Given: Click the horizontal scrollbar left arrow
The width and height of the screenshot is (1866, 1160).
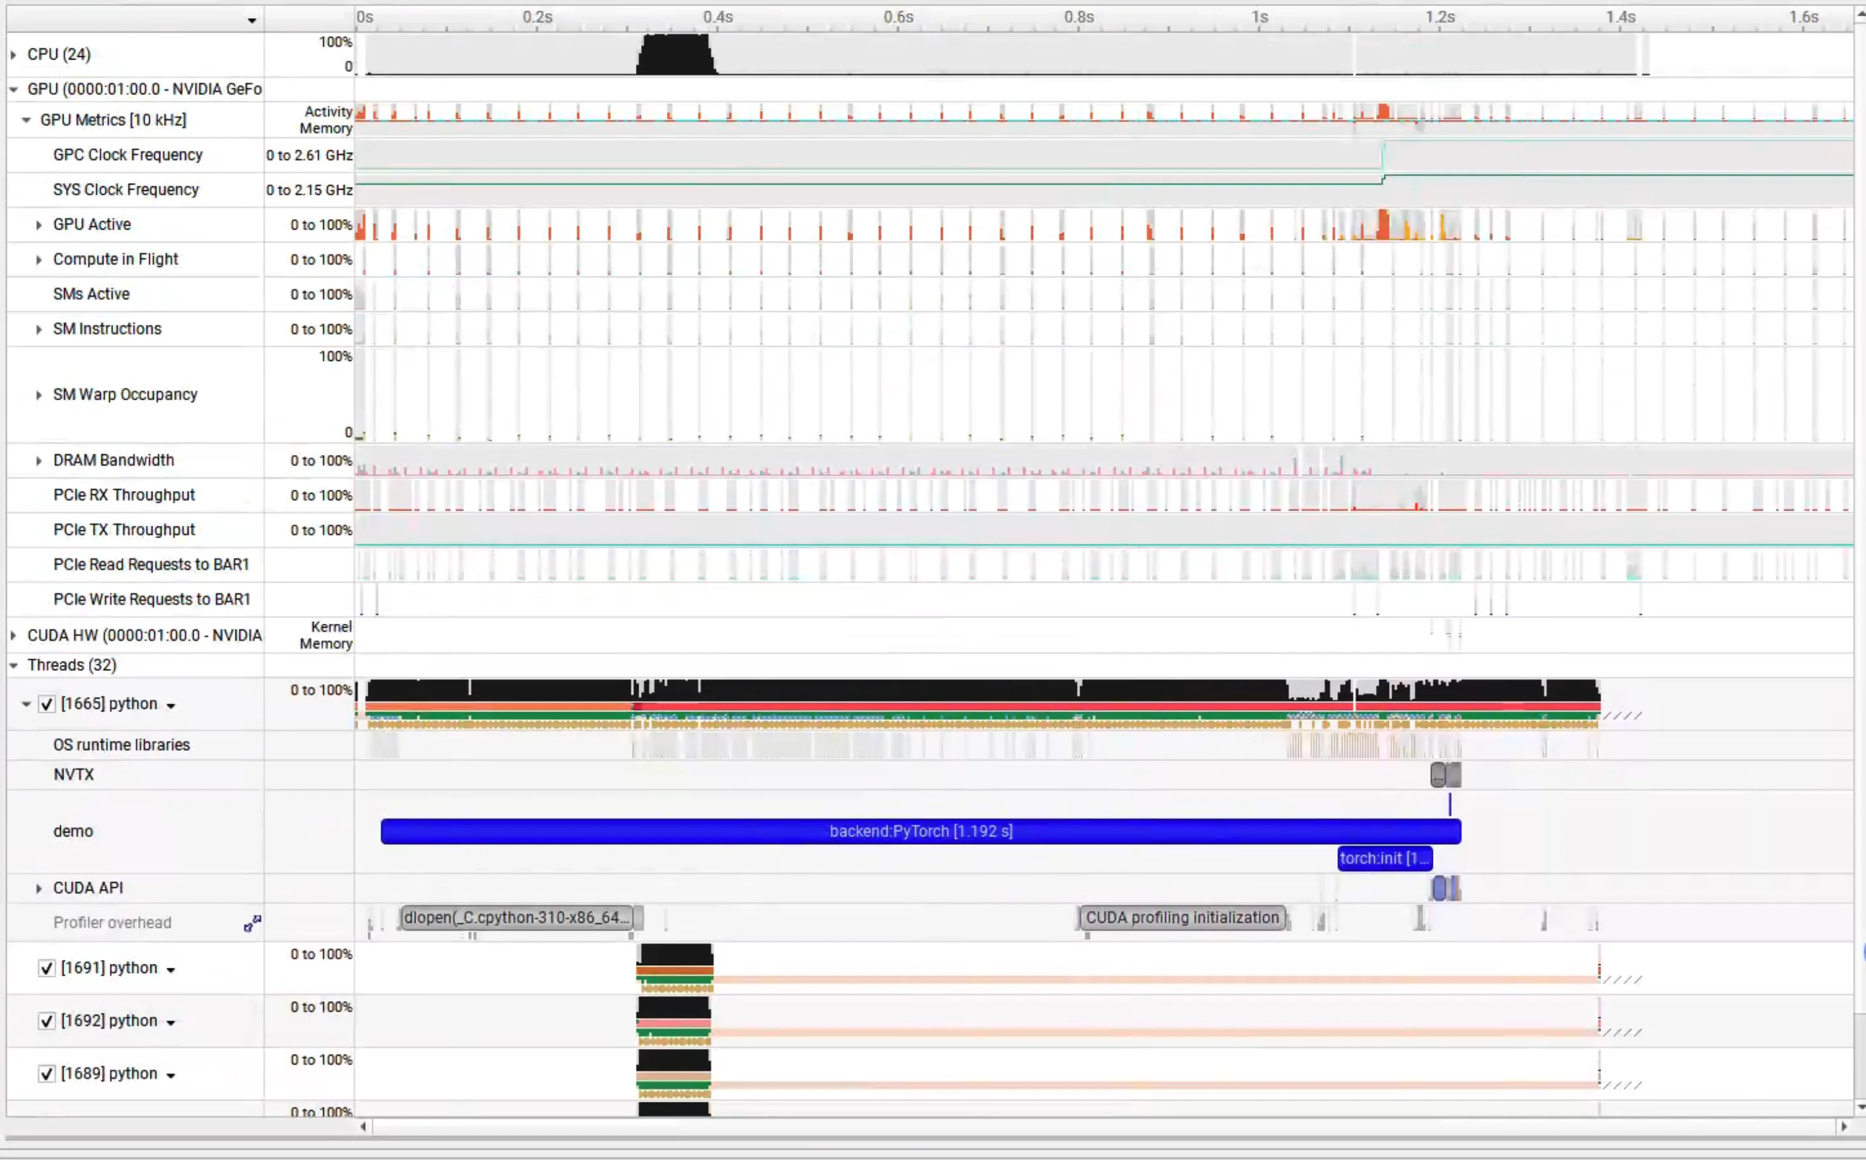Looking at the screenshot, I should (364, 1127).
